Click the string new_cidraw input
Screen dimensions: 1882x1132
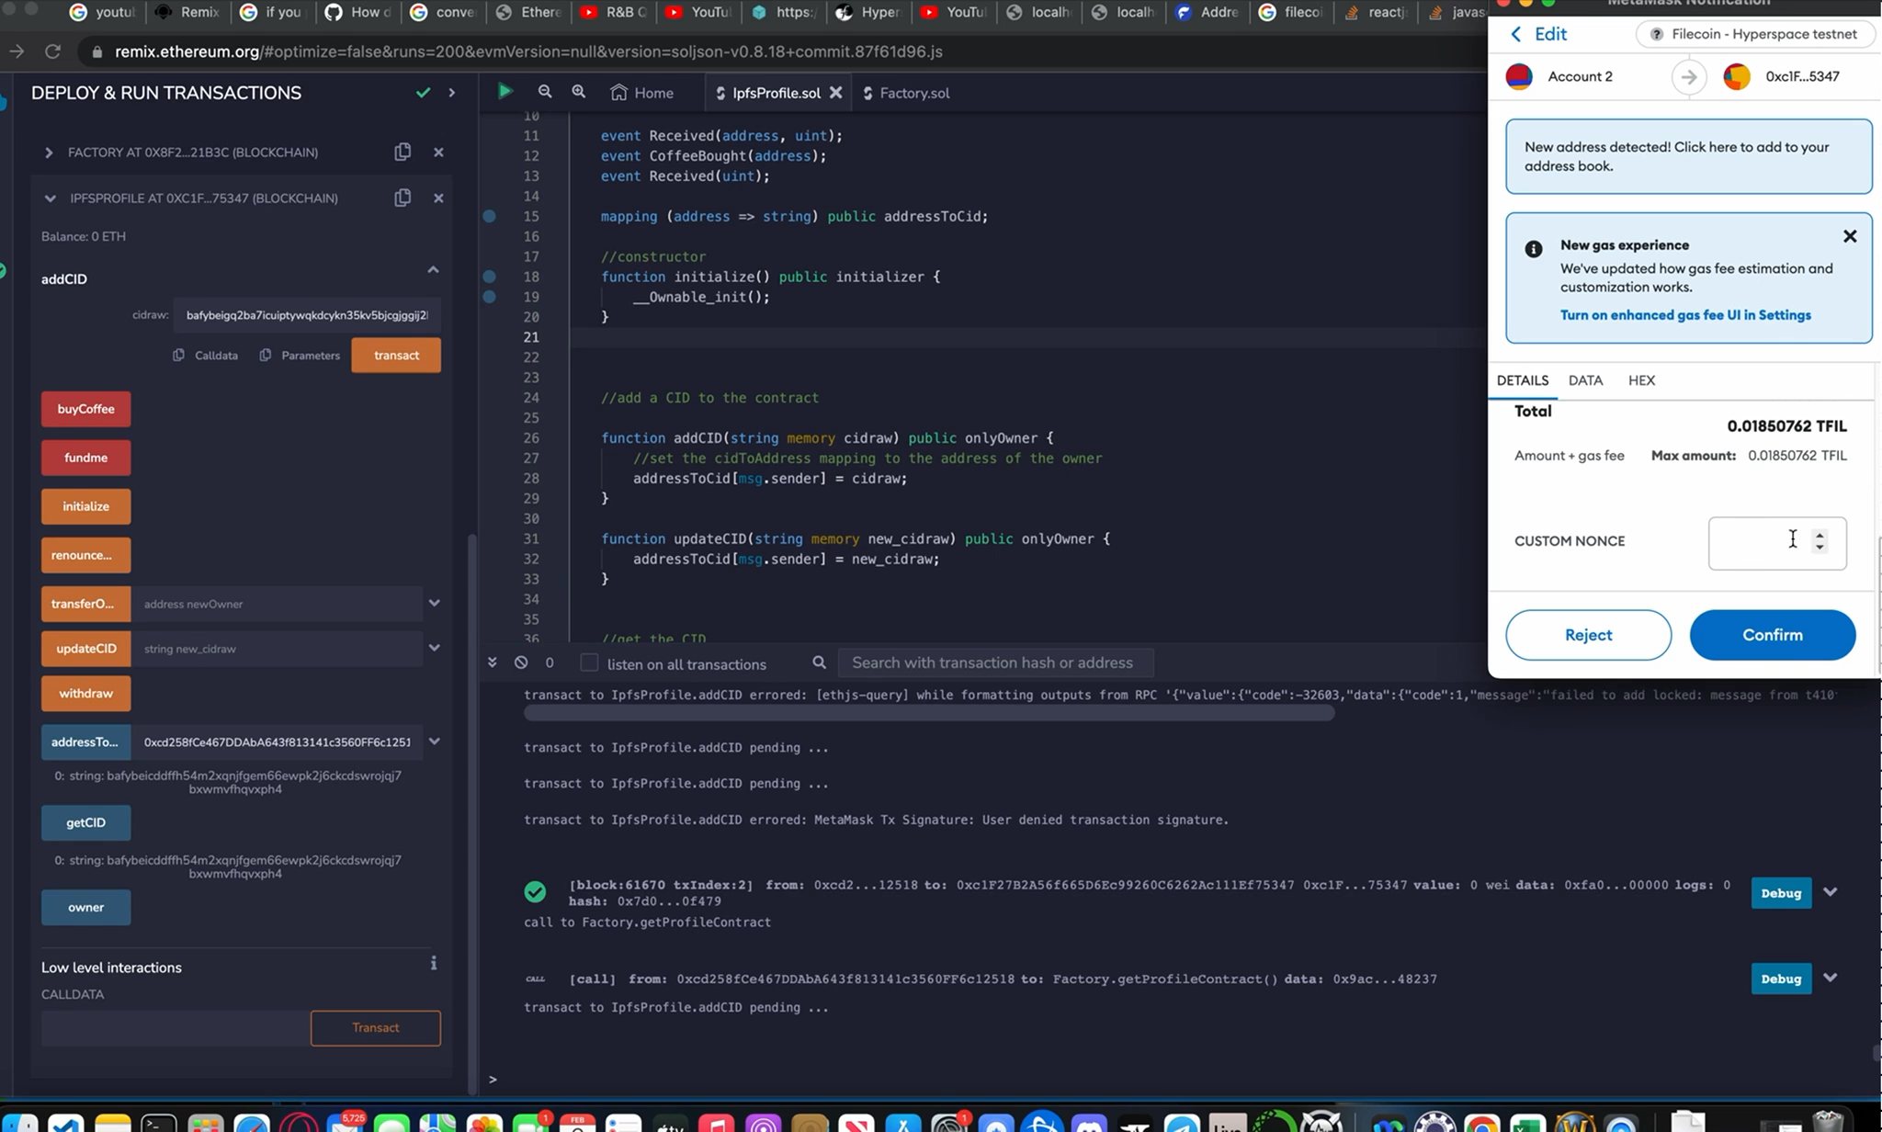pos(277,649)
